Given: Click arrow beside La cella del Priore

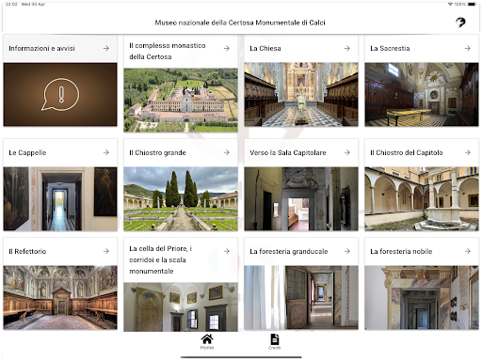Looking at the screenshot, I should point(227,251).
